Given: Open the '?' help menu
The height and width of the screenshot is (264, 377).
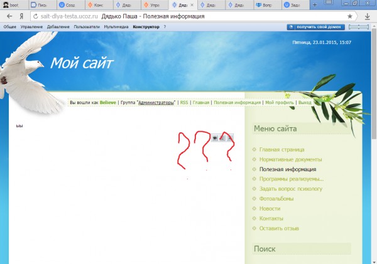Looking at the screenshot, I should 165,27.
